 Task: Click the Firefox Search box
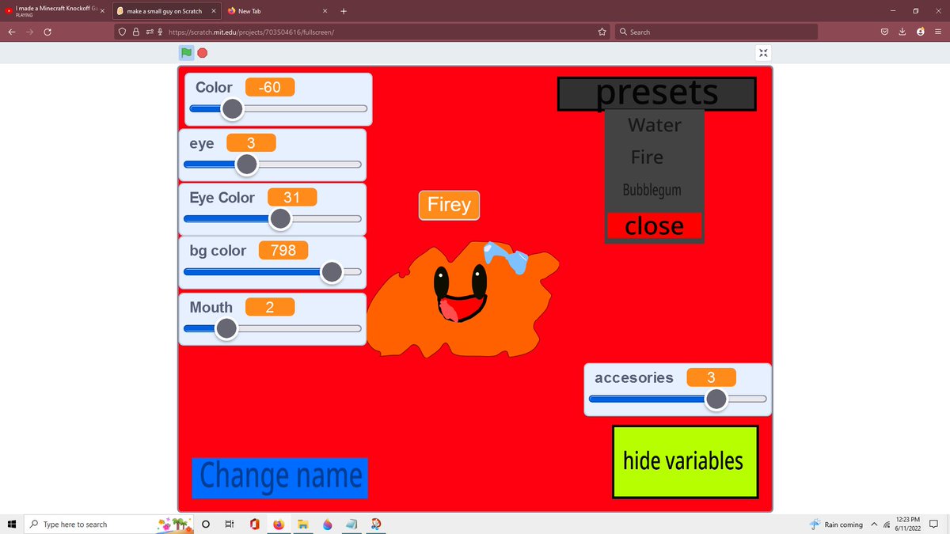(x=716, y=32)
